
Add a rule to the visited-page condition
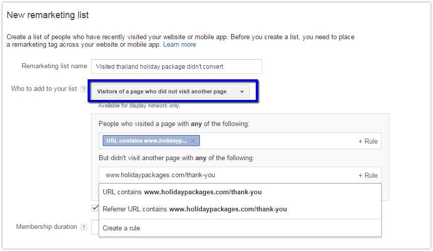(368, 141)
